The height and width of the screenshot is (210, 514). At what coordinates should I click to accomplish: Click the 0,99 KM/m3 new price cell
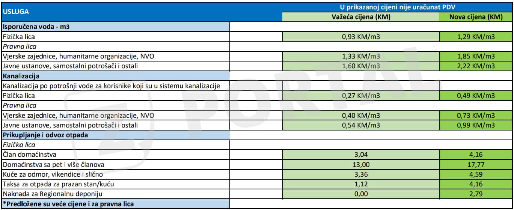coord(476,125)
